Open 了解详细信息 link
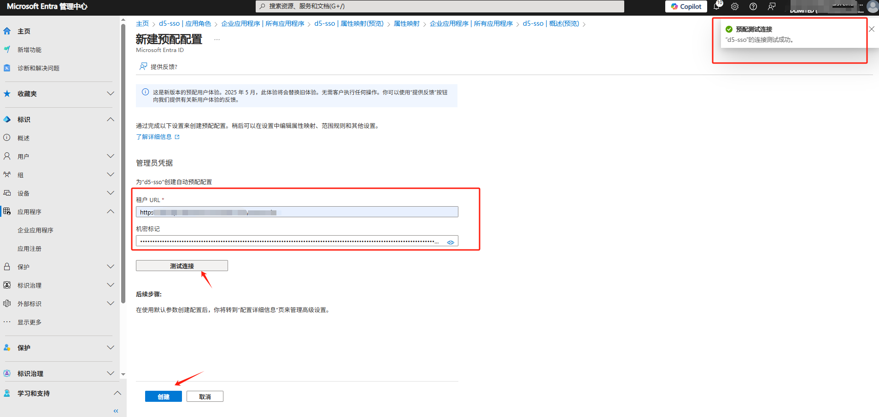The height and width of the screenshot is (417, 879). click(158, 137)
